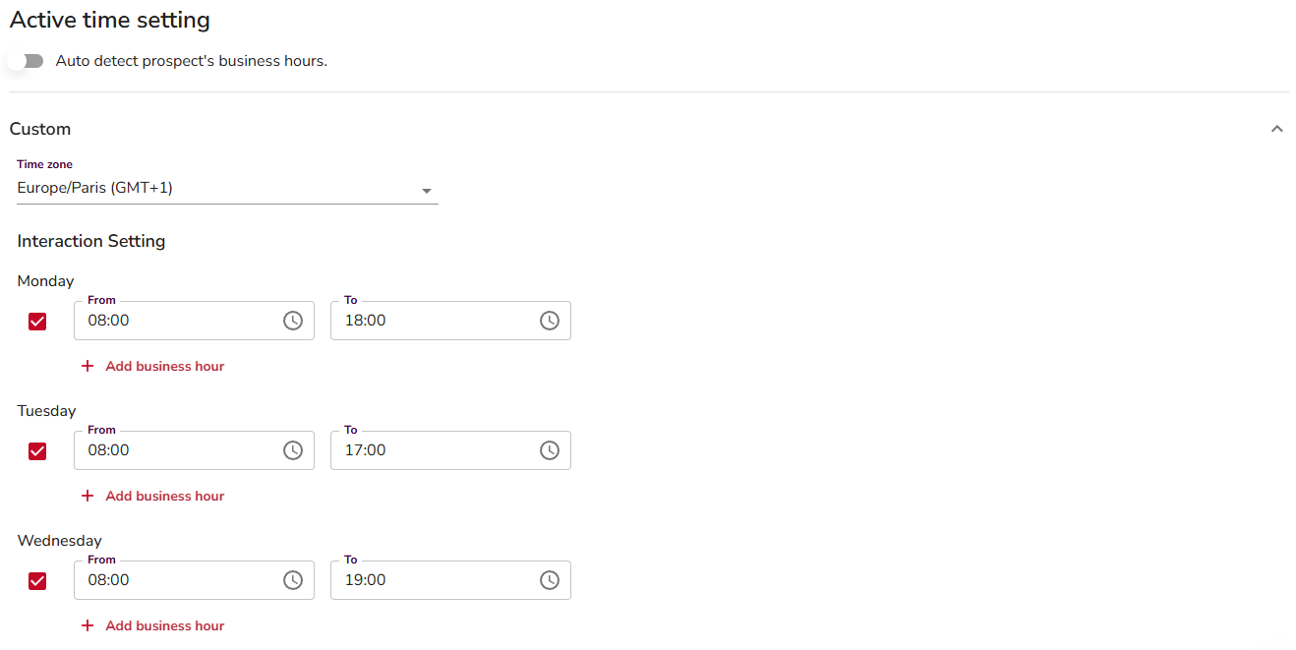This screenshot has height=650, width=1296.
Task: Open the Time zone dropdown
Action: 227,189
